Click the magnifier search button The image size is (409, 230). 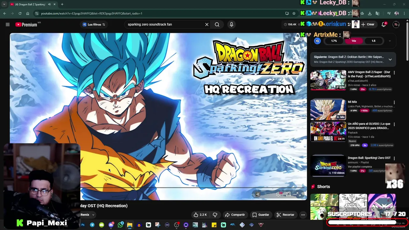click(217, 24)
